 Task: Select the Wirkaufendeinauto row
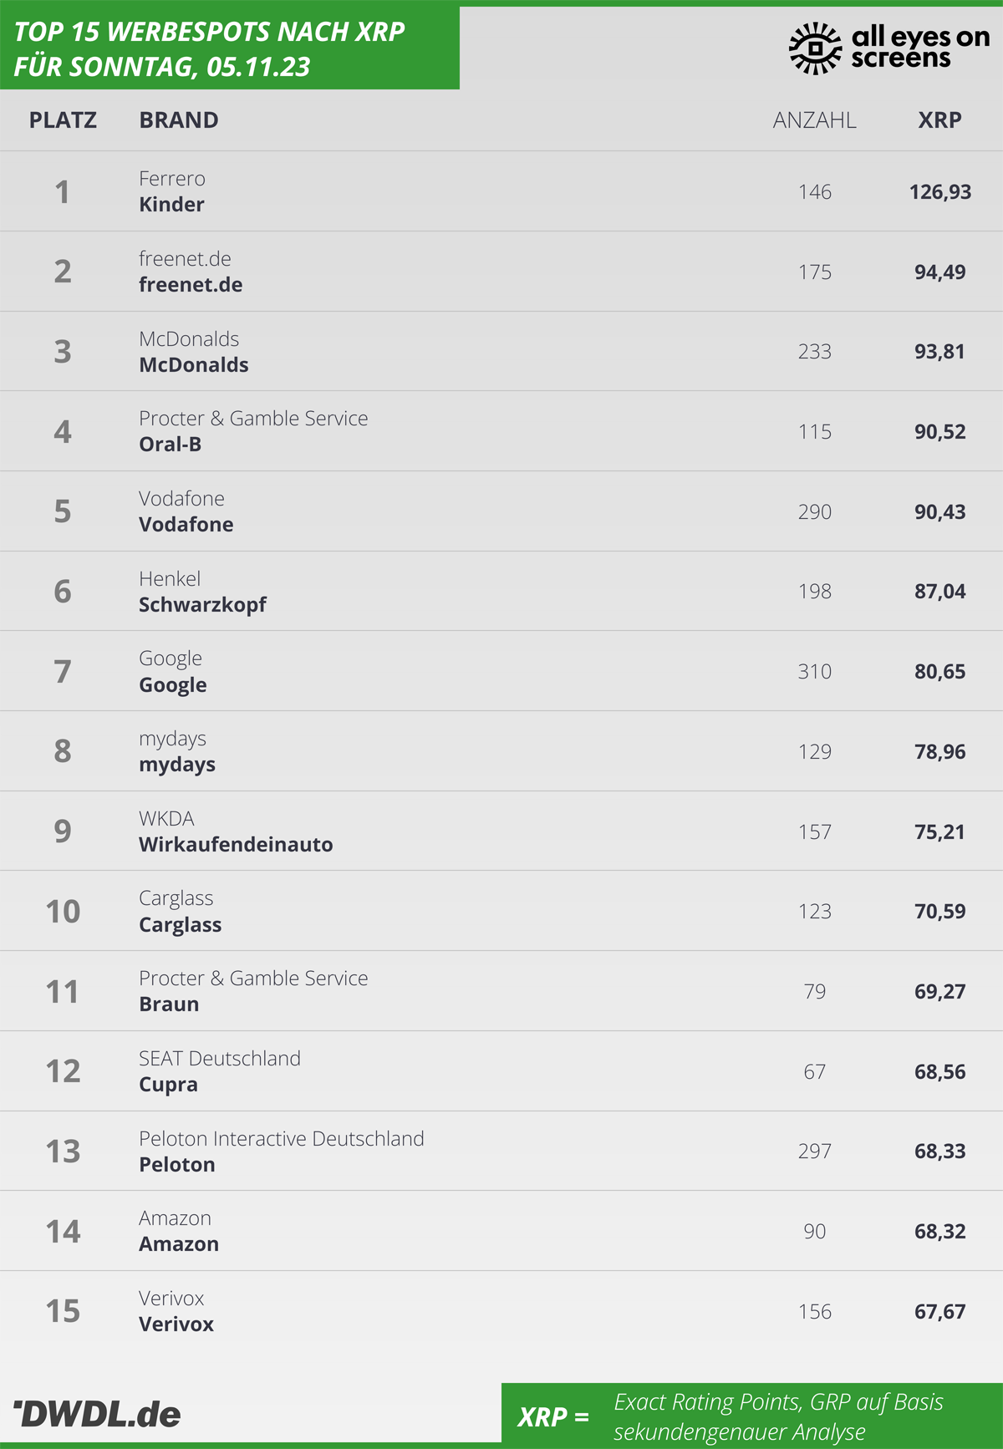pos(501,831)
